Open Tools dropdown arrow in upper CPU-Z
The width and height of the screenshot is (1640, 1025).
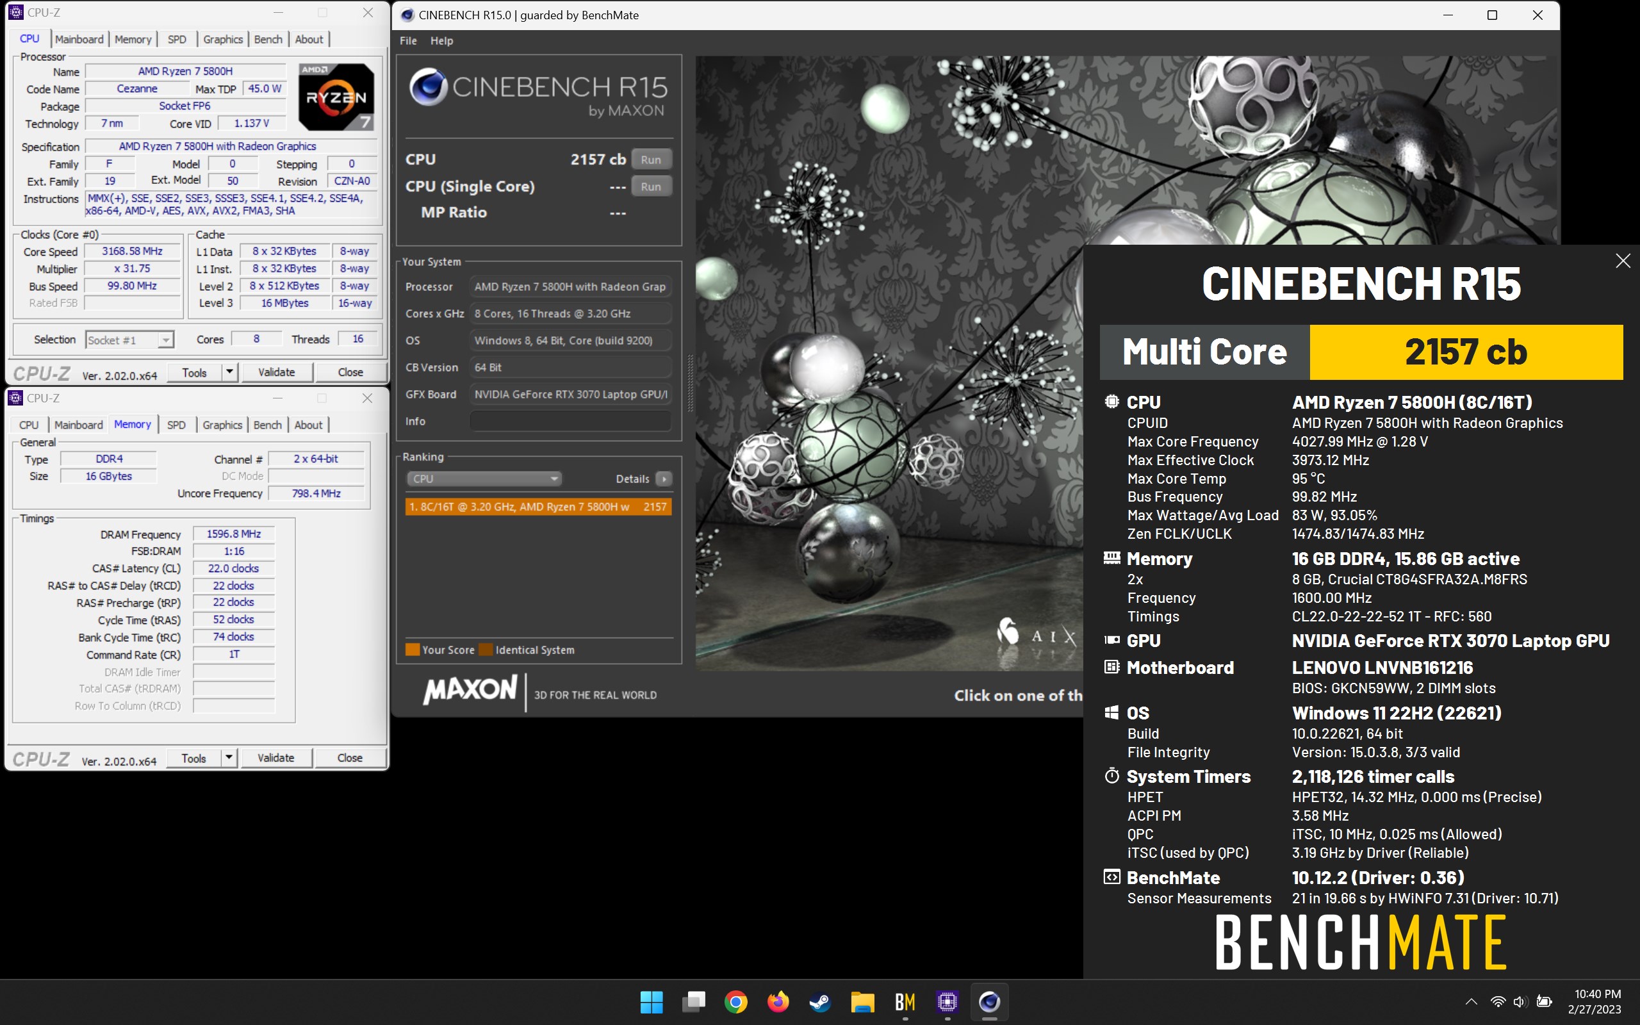(229, 372)
